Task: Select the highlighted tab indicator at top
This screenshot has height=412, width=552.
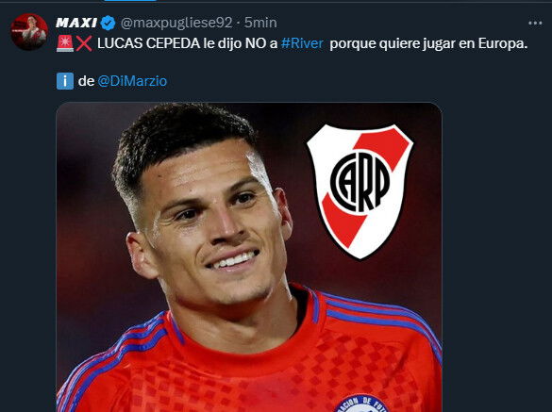Action: (130, 0)
